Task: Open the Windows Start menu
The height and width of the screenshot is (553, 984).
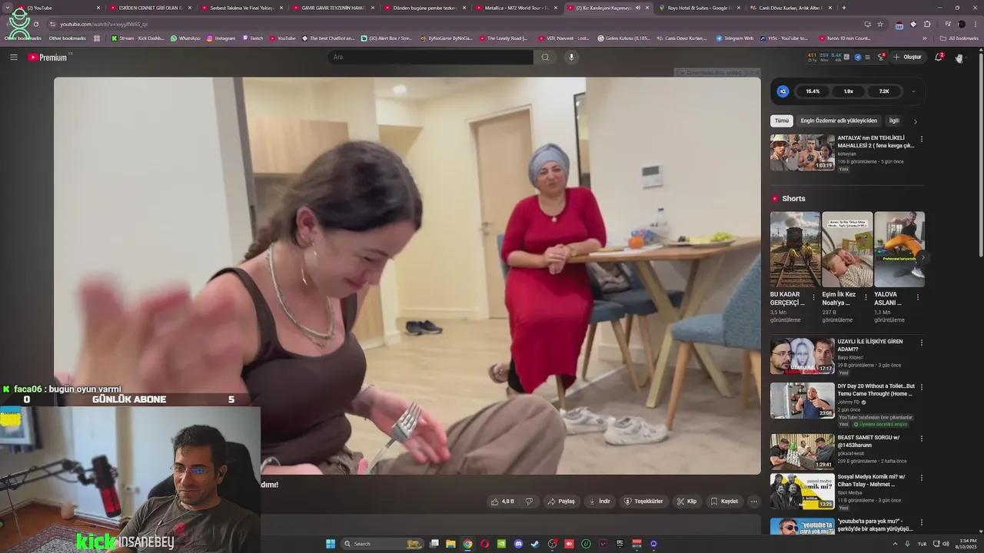Action: click(331, 544)
